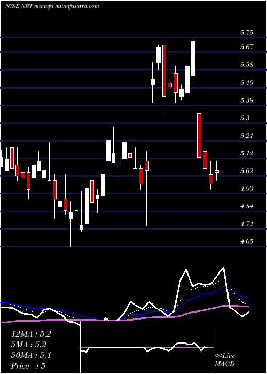Click the 5.49 price axis label
The image size is (267, 374).
[247, 82]
